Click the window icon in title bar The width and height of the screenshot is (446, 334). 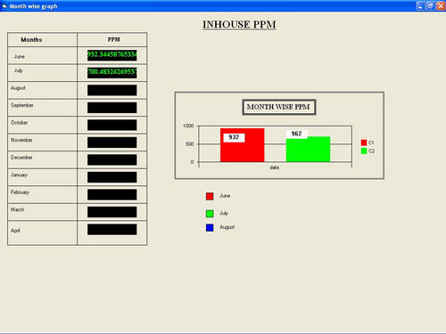click(x=4, y=6)
